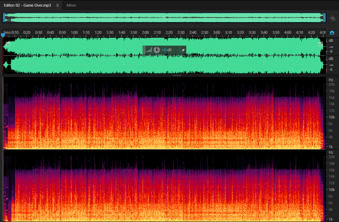
Task: Select the Editor: 02 - Game Over.mp3 tab
Action: tap(27, 5)
